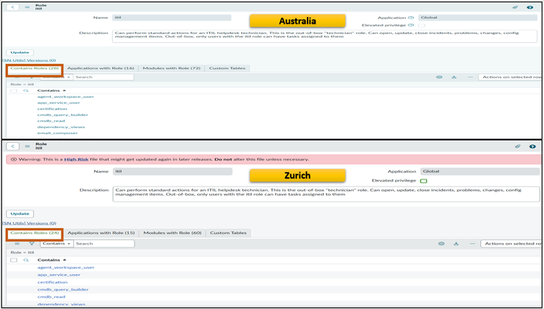This screenshot has width=544, height=309.
Task: Tick the select-all checkbox in the Zurich list header
Action: (x=13, y=260)
